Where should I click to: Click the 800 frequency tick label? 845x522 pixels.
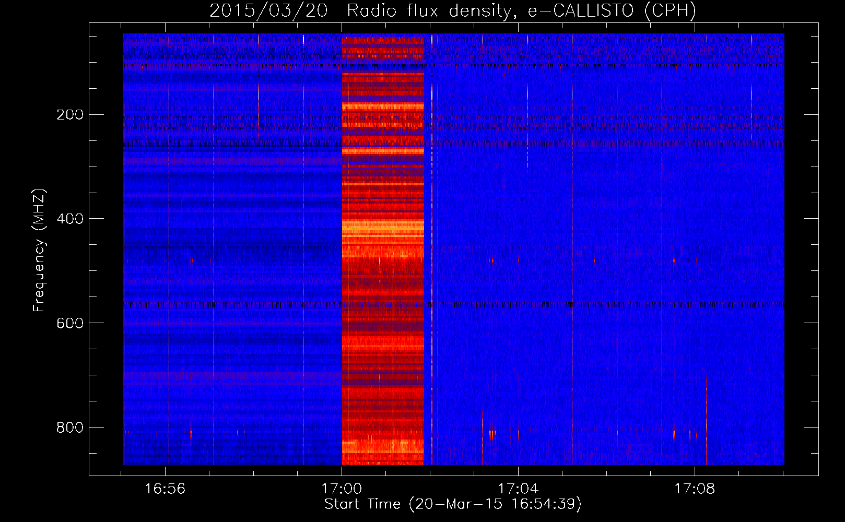pyautogui.click(x=70, y=428)
